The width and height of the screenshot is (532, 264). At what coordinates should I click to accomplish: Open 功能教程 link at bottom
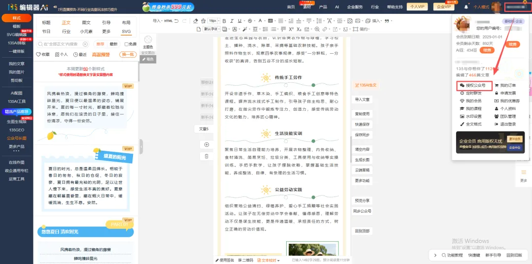(452, 255)
